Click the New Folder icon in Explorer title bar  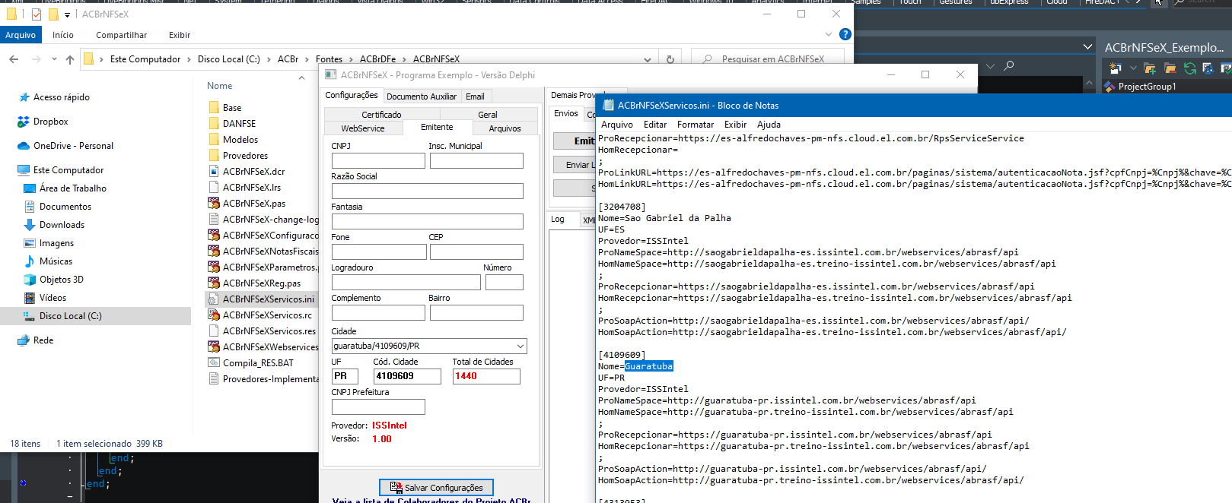tap(53, 14)
